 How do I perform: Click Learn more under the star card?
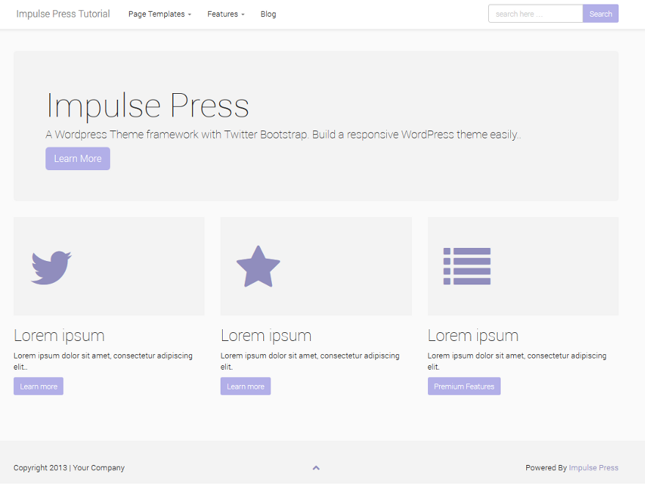click(246, 386)
